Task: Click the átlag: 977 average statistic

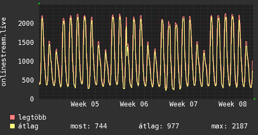Action: click(x=159, y=127)
